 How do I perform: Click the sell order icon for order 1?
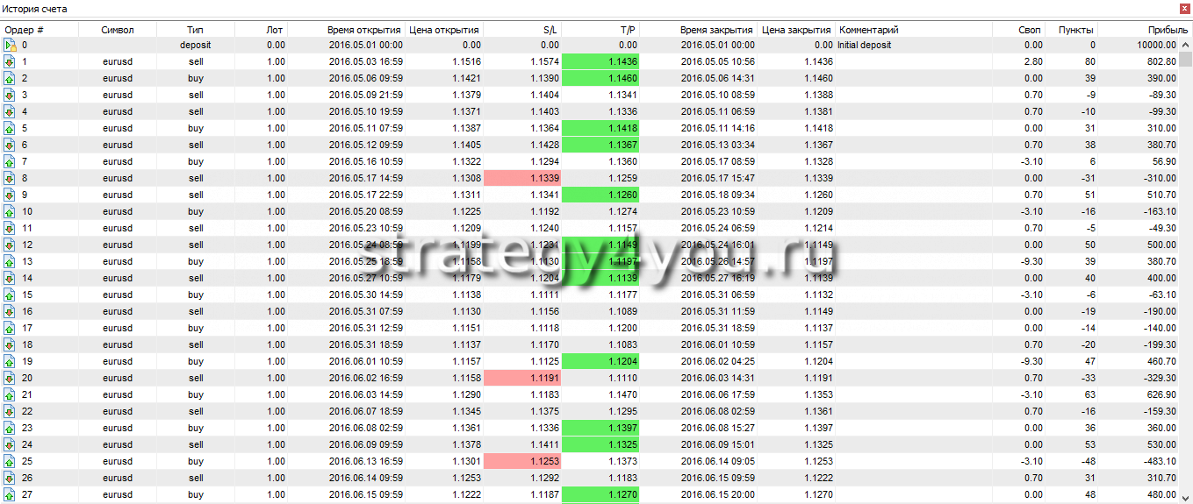coord(10,61)
